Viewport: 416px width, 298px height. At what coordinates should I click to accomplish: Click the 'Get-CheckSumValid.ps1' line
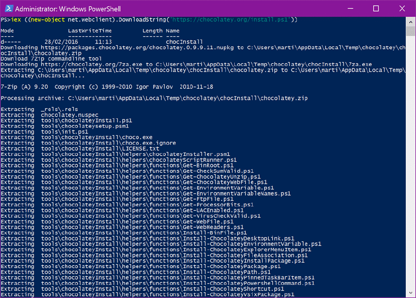click(127, 171)
